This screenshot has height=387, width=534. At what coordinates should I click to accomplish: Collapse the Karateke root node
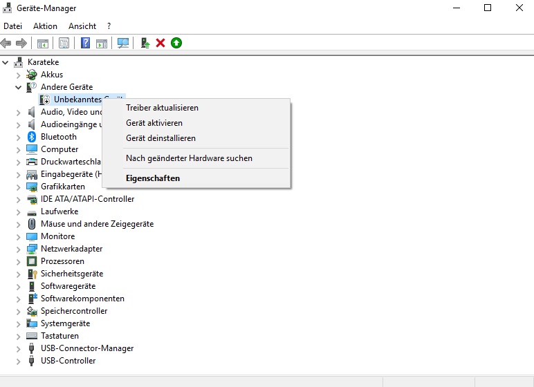coord(6,62)
